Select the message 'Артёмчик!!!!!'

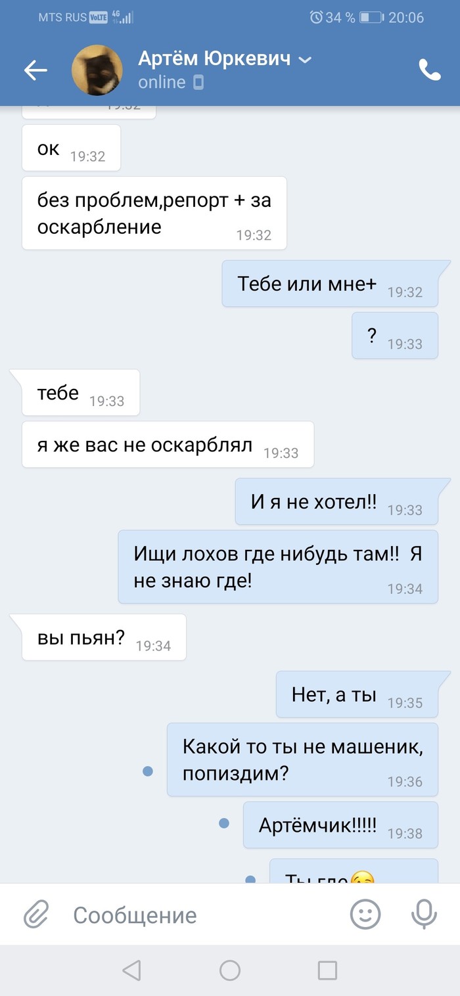(340, 825)
